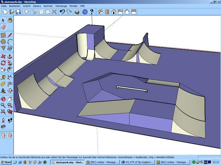Select the Text label tool

[10, 84]
